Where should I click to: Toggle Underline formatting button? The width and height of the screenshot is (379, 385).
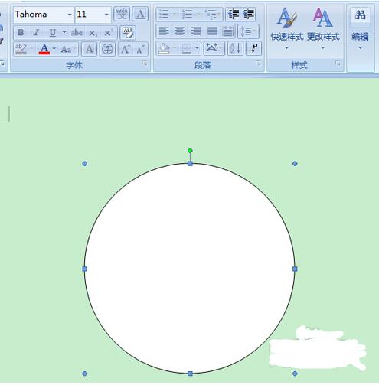pos(53,33)
